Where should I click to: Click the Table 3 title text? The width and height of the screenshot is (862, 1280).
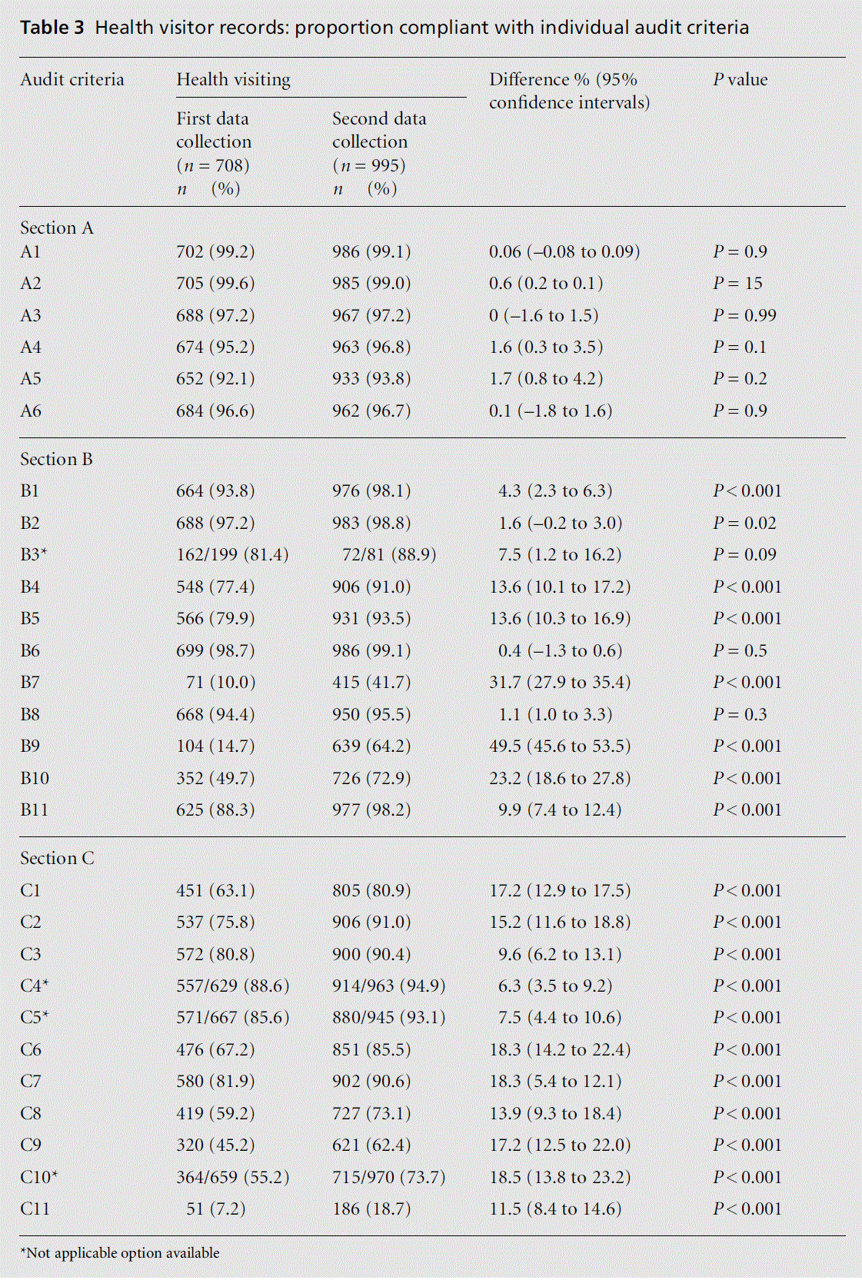tap(384, 28)
